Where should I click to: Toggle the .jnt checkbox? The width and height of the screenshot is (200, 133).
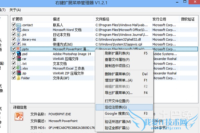point(14,34)
